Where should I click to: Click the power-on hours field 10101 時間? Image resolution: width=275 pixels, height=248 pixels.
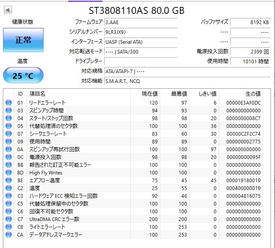(x=250, y=61)
